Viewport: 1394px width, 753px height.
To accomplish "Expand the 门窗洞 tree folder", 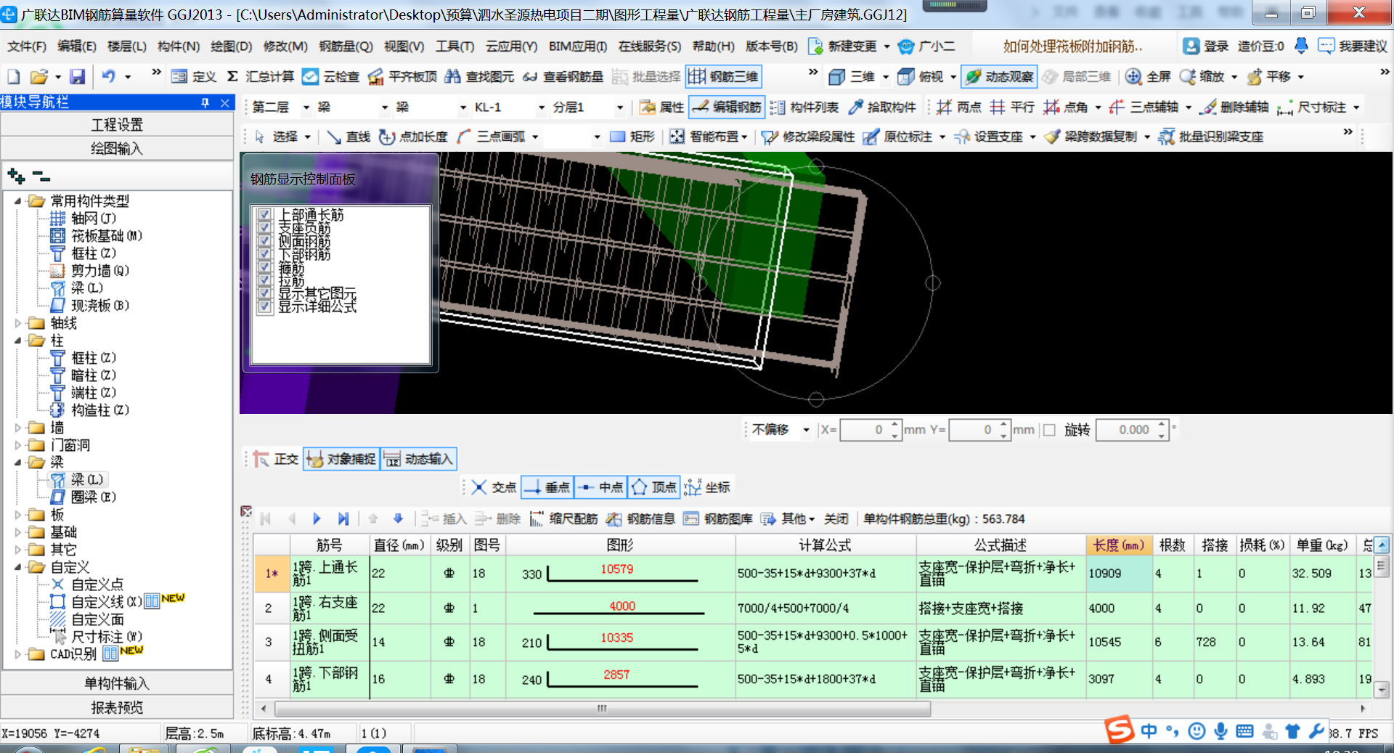I will (x=18, y=445).
